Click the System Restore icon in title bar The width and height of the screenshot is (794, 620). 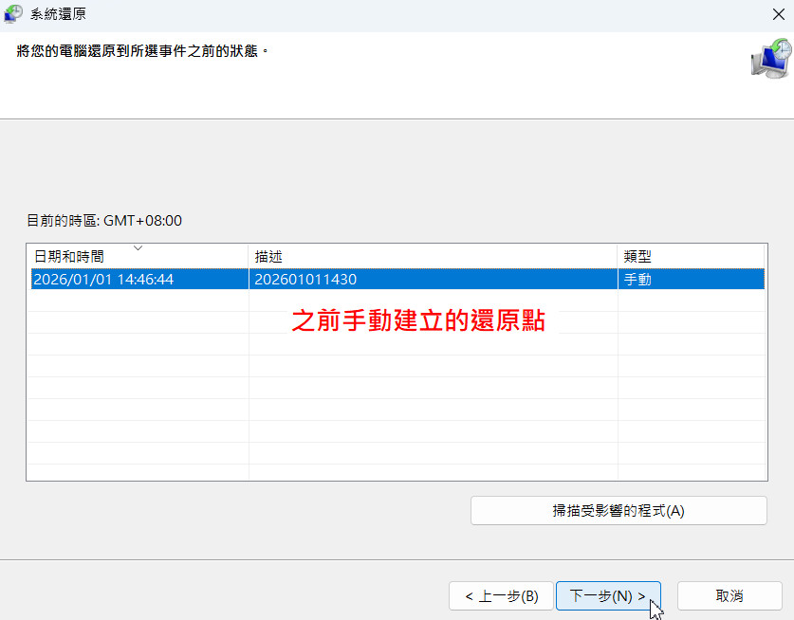(14, 13)
